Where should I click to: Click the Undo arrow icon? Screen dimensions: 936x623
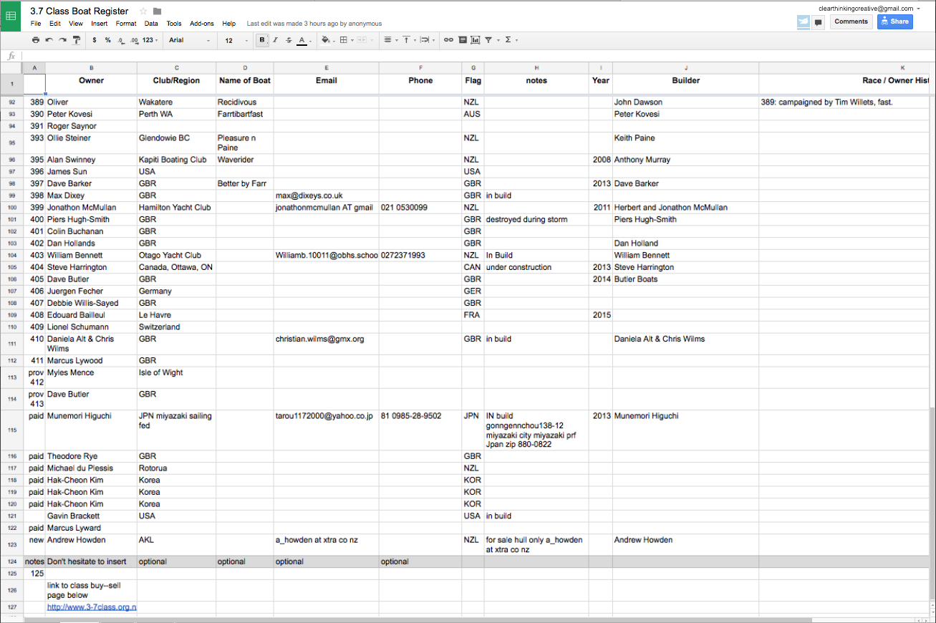(49, 40)
